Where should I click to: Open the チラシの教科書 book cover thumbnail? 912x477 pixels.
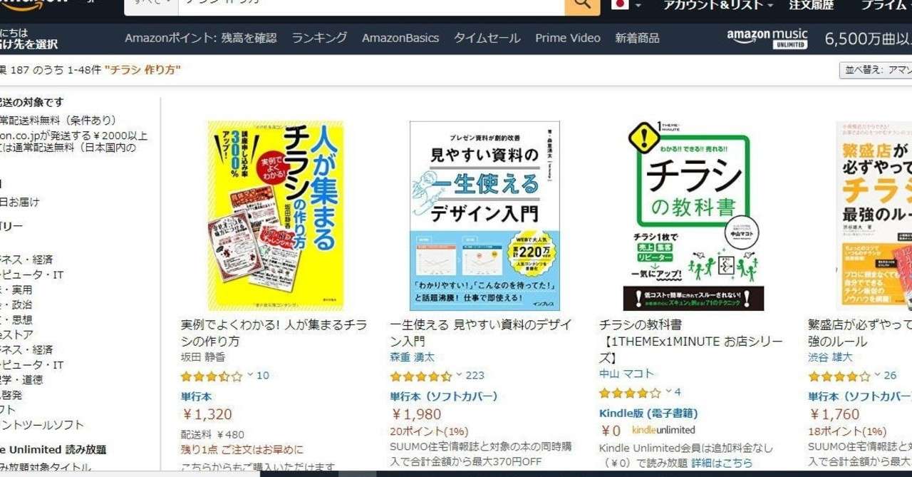[x=693, y=215]
